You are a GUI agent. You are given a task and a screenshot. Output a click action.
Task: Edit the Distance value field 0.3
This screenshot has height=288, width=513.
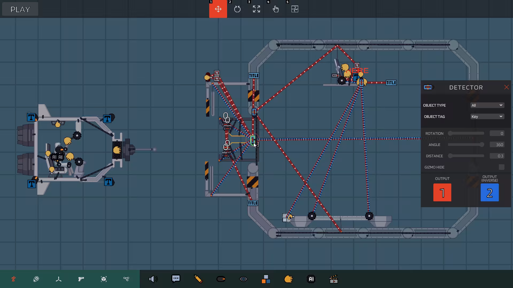click(x=497, y=156)
